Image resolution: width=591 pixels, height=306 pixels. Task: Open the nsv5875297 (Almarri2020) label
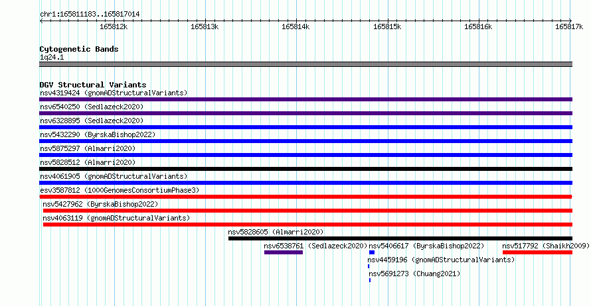click(x=88, y=148)
